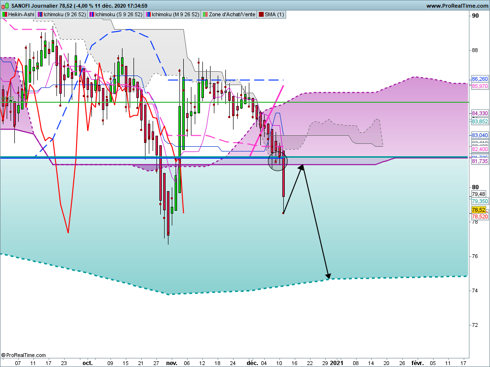This screenshot has width=490, height=367.
Task: Click the 72 mark on price axis
Action: (x=475, y=325)
